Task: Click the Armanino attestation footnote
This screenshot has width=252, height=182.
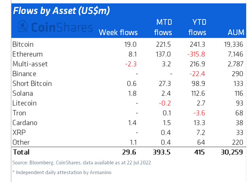Action: click(x=62, y=172)
